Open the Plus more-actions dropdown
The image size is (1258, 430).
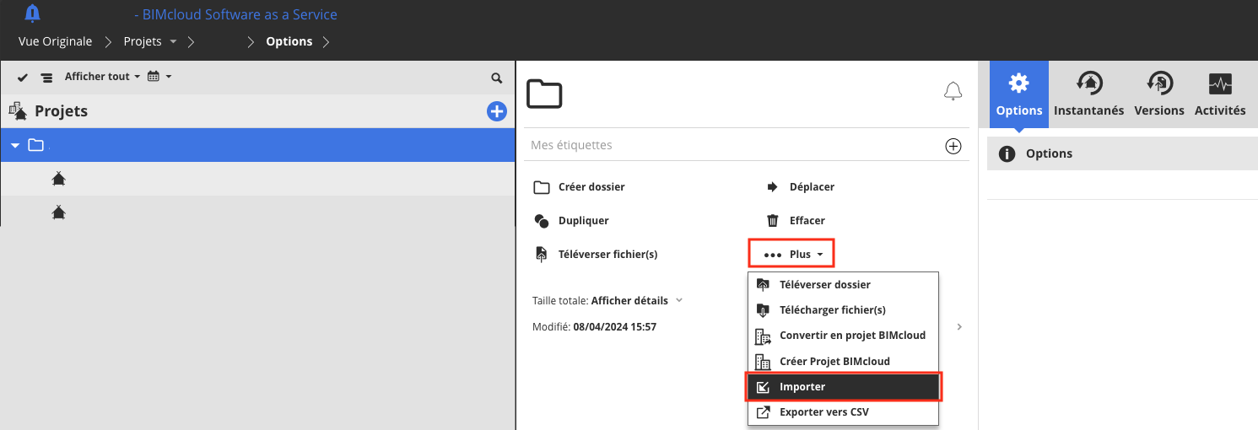coord(792,254)
